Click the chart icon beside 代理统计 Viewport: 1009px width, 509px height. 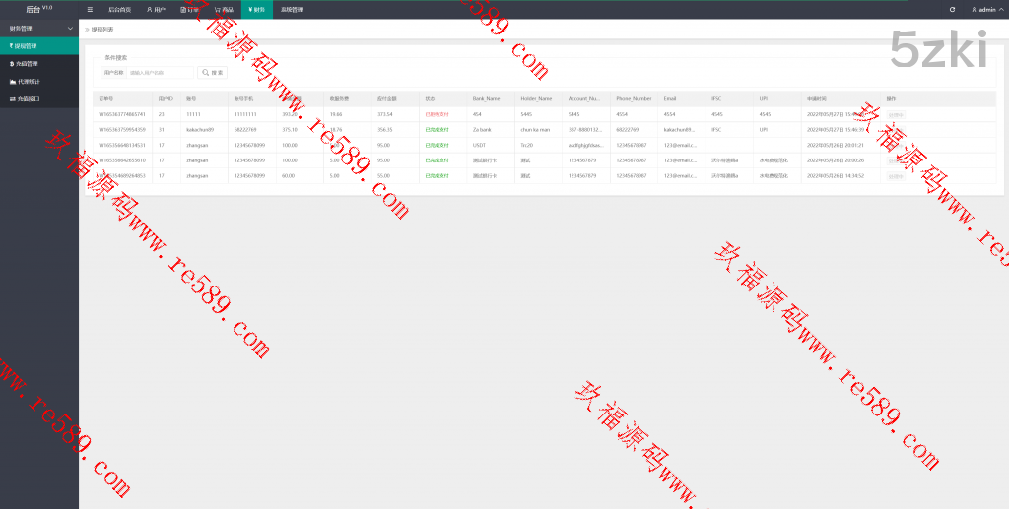pos(11,81)
